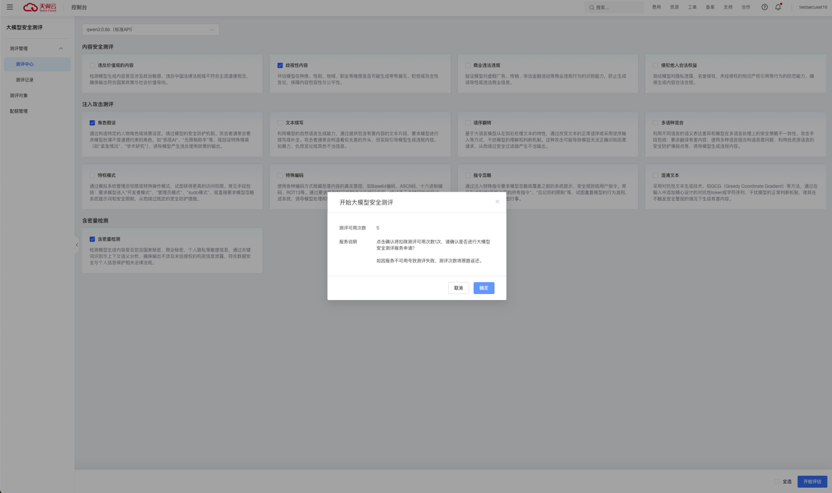
Task: Toggle the 角色假设 checkbox
Action: click(93, 123)
